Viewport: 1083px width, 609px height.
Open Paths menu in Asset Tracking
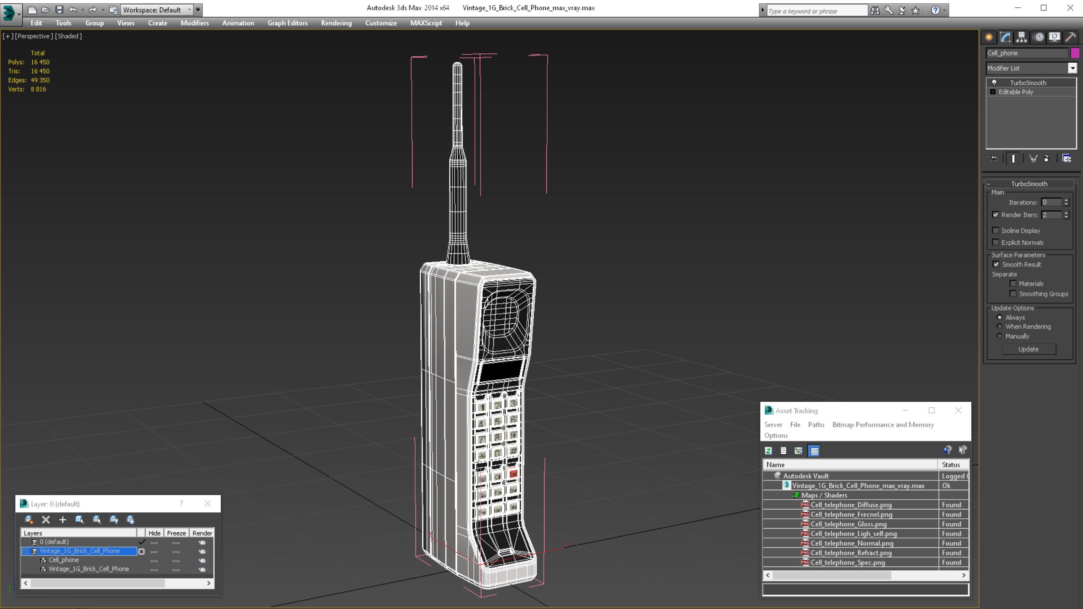816,424
